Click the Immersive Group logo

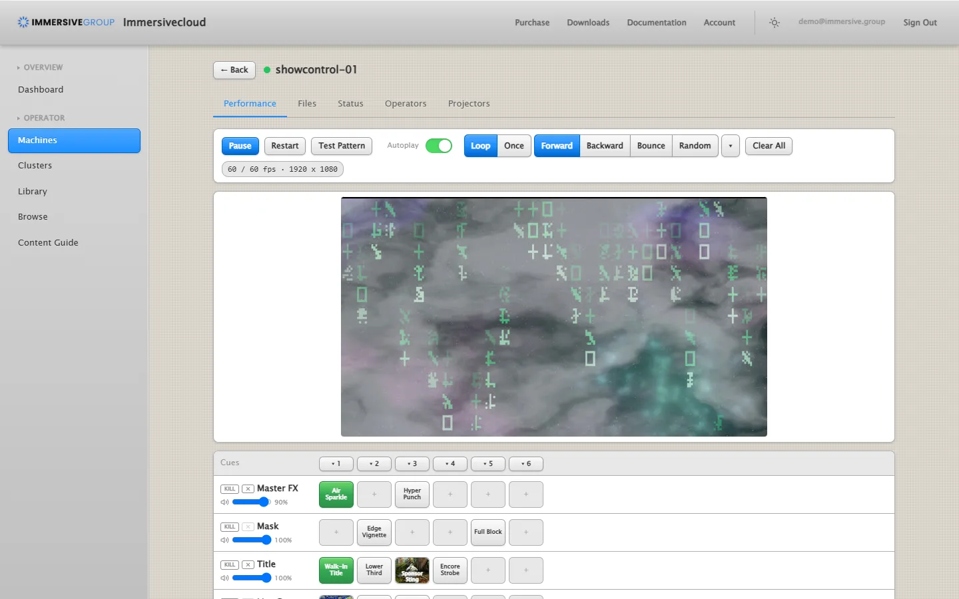tap(66, 22)
